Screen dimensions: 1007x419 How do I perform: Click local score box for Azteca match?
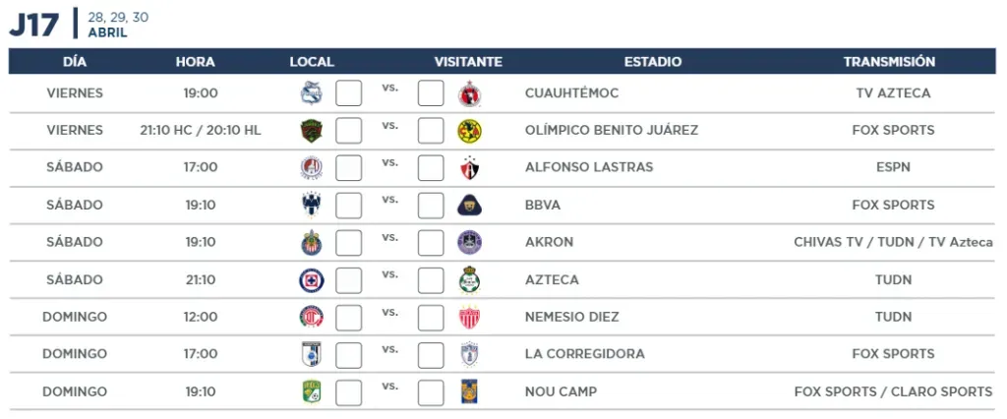click(x=349, y=280)
